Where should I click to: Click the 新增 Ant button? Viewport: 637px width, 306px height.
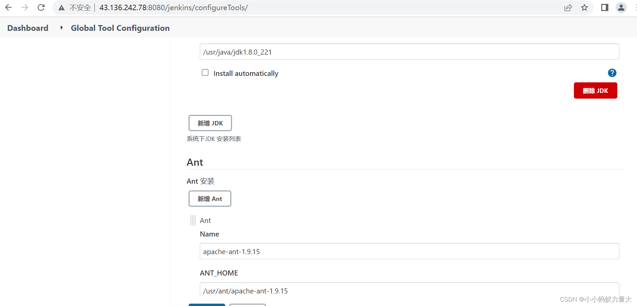pos(210,199)
